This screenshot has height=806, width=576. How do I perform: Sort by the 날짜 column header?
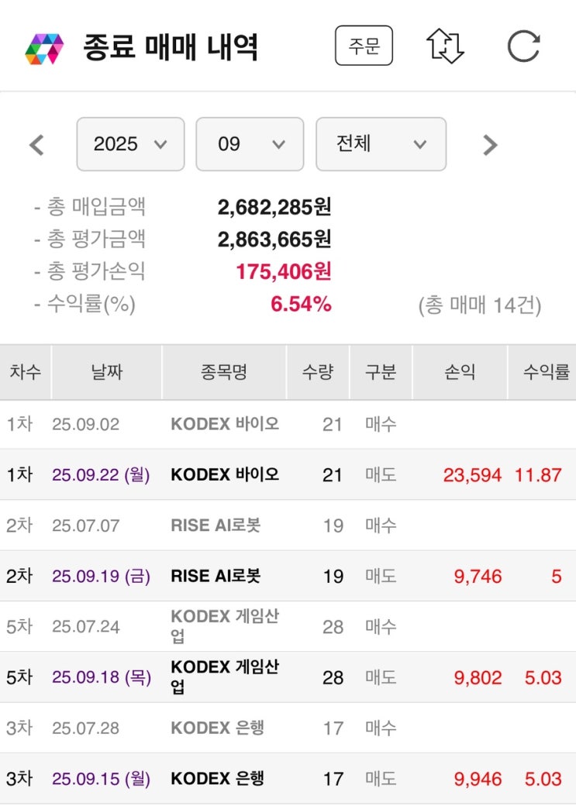click(x=105, y=372)
